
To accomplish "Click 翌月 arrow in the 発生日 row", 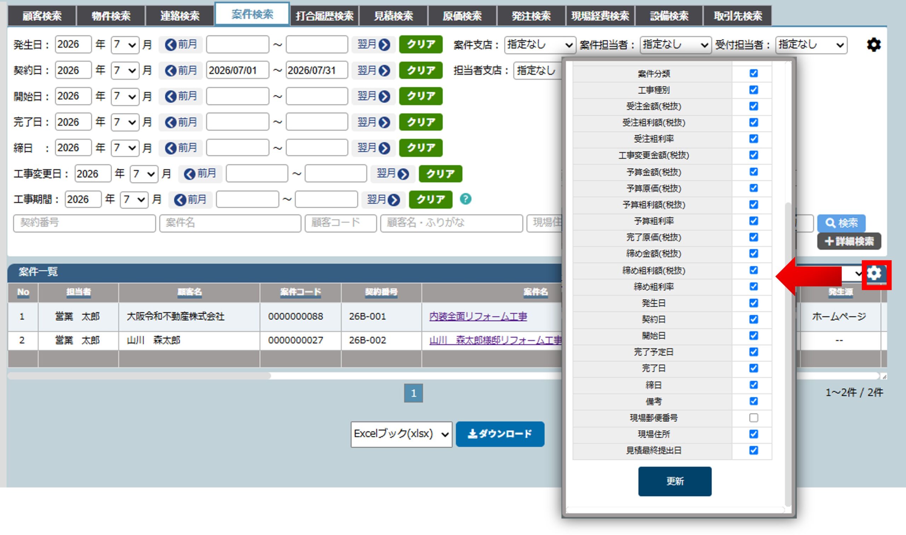I will point(373,45).
